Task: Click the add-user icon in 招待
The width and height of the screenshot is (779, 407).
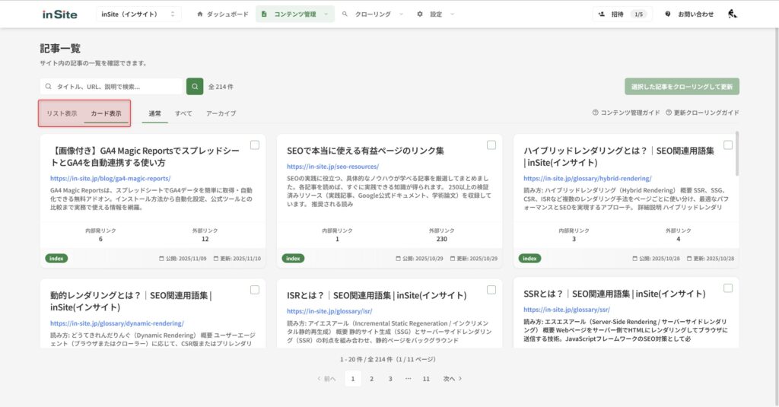Action: [602, 14]
